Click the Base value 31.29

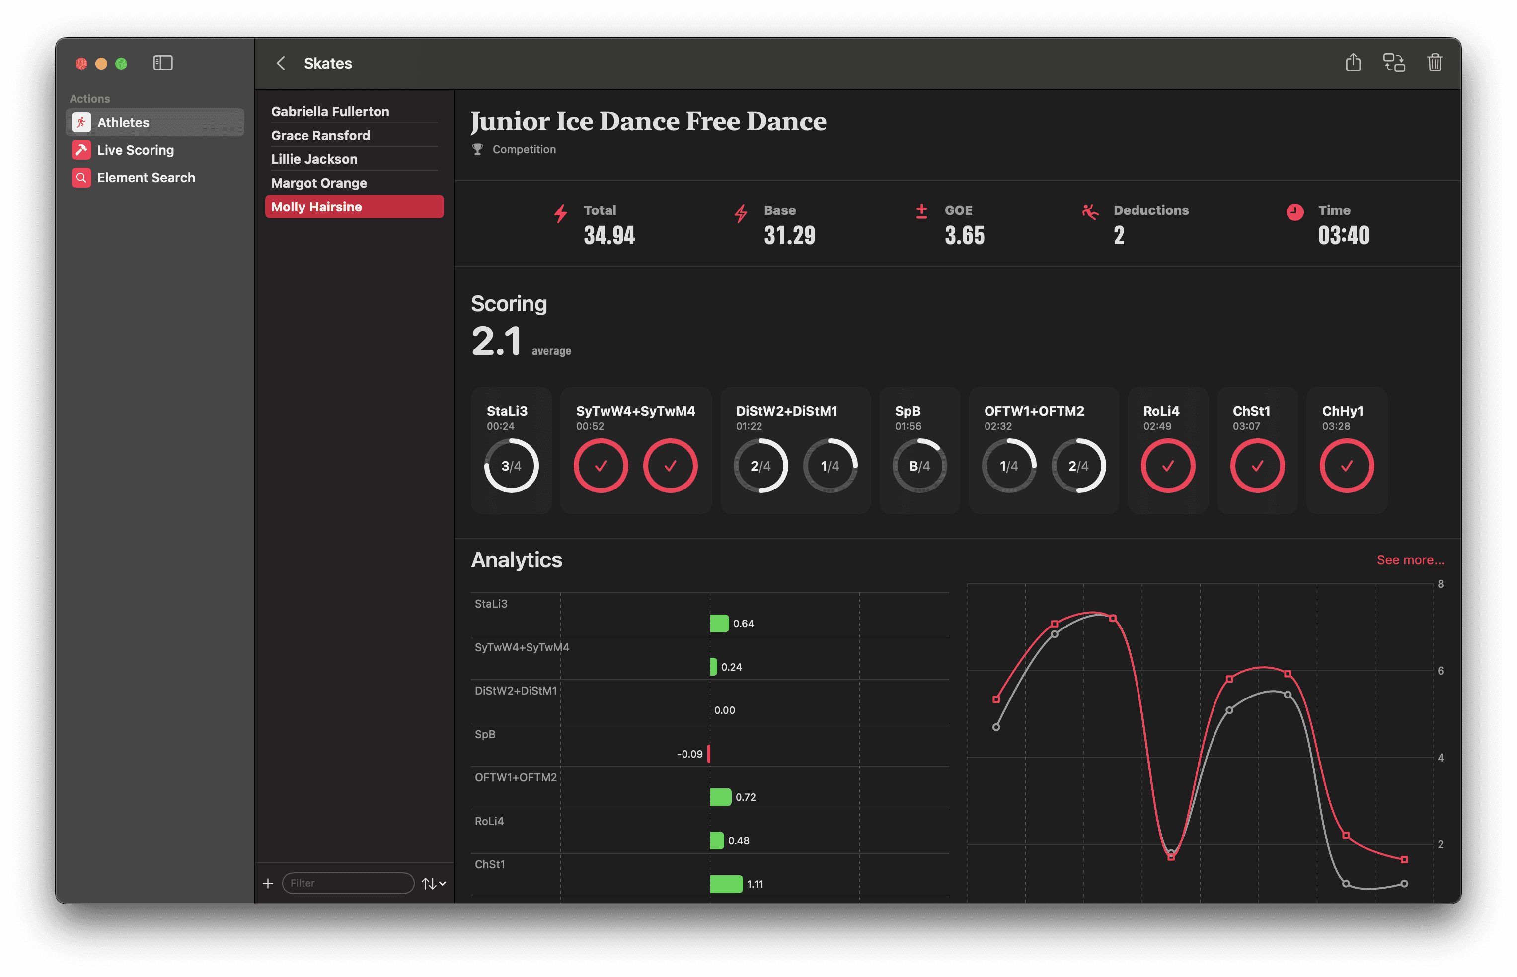click(790, 236)
